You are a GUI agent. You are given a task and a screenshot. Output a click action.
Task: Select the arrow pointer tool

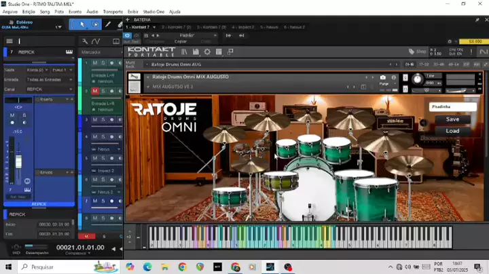pos(83,24)
